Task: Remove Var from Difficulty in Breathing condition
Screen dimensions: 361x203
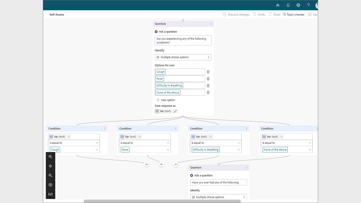Action: (x=210, y=137)
